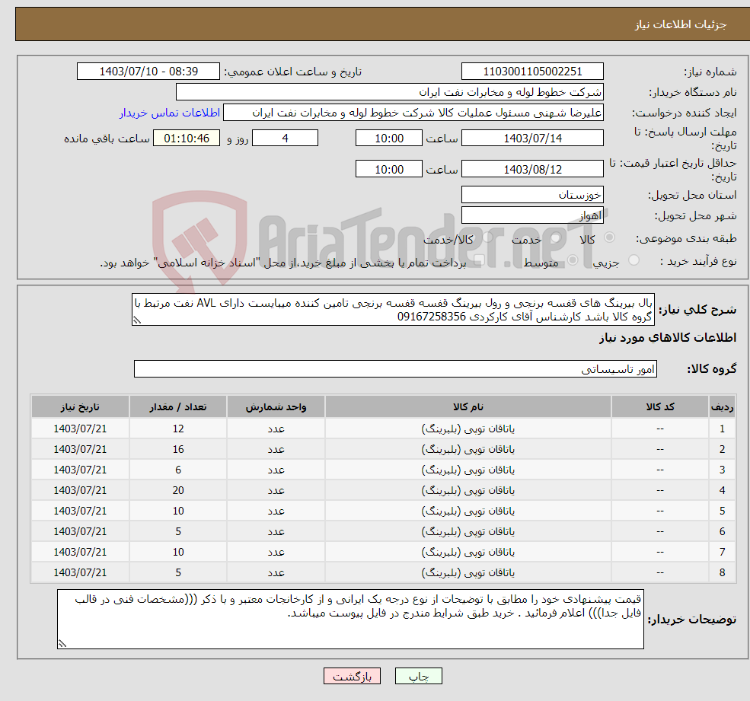750x701 pixels.
Task: Click the تاریخ نیاز column header
Action: tap(80, 407)
